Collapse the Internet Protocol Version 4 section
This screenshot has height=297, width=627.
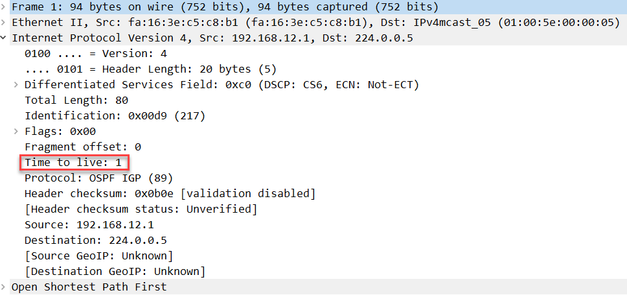(x=3, y=38)
